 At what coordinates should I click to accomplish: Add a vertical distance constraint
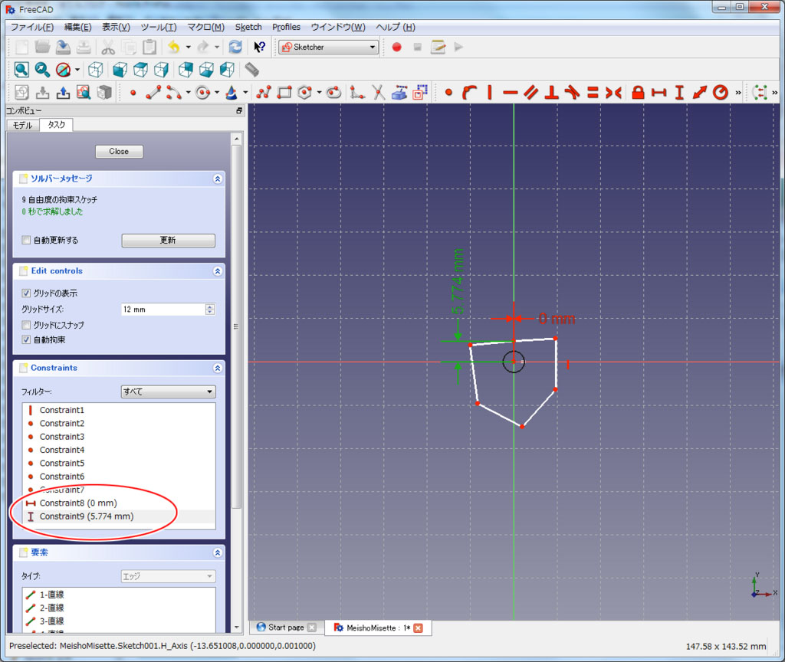pyautogui.click(x=679, y=93)
